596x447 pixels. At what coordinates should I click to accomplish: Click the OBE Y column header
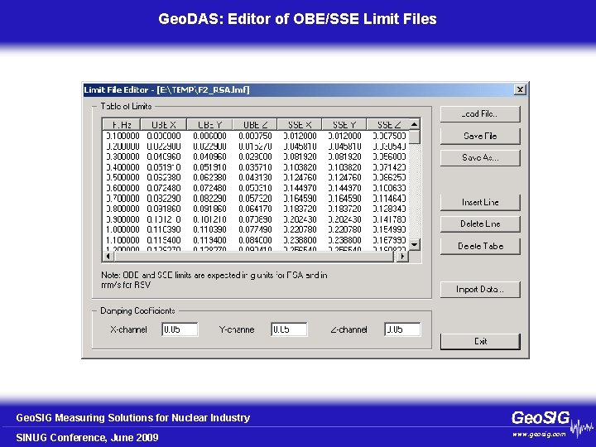click(x=209, y=125)
